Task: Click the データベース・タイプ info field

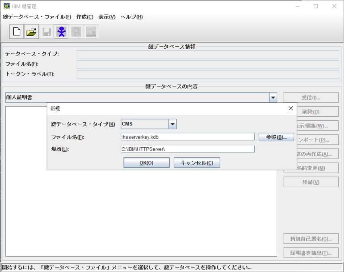Action: [208, 54]
